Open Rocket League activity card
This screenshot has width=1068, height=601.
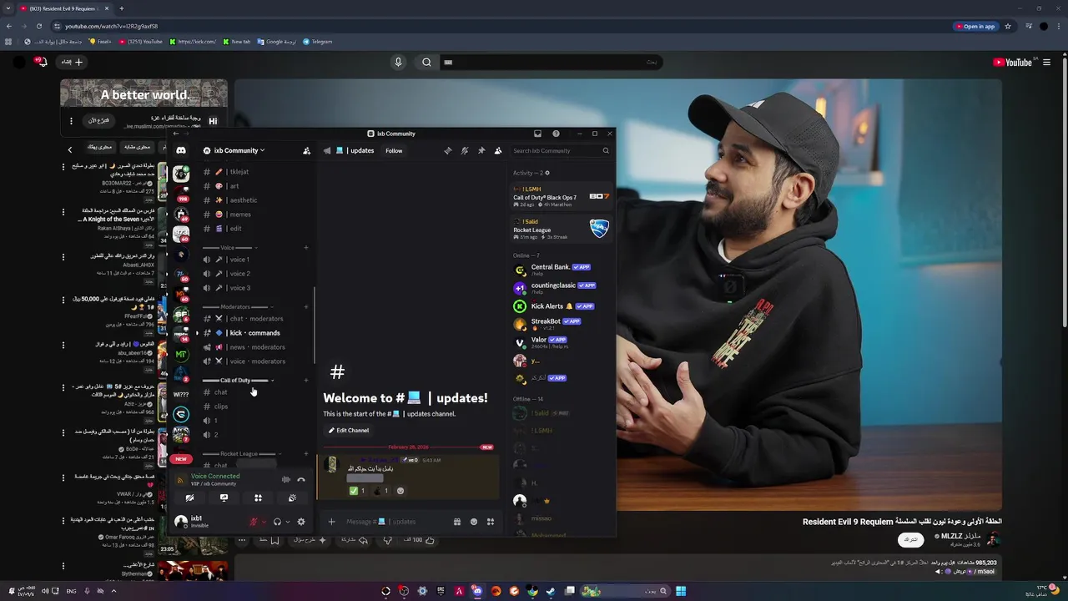(562, 229)
